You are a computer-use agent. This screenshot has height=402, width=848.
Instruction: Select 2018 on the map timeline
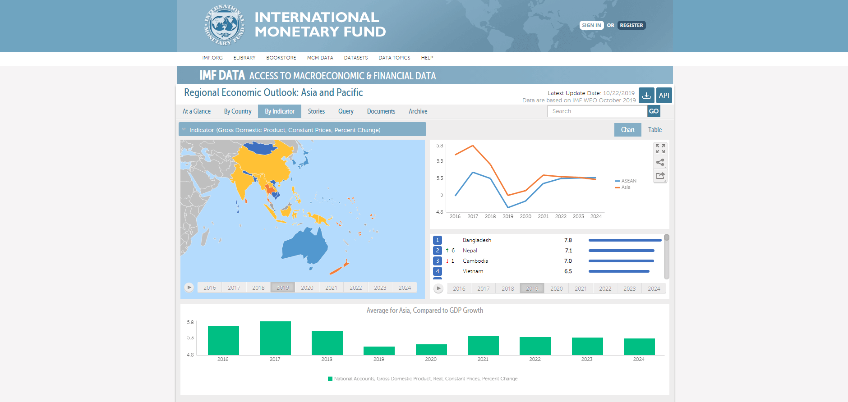coord(258,288)
